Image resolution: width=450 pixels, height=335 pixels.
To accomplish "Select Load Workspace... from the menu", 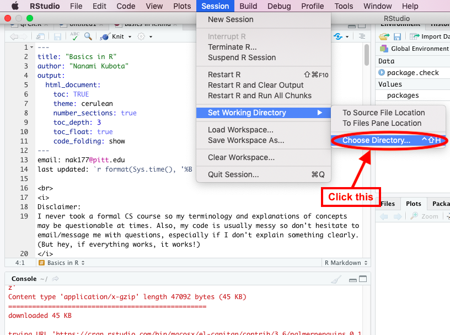I will click(x=264, y=130).
